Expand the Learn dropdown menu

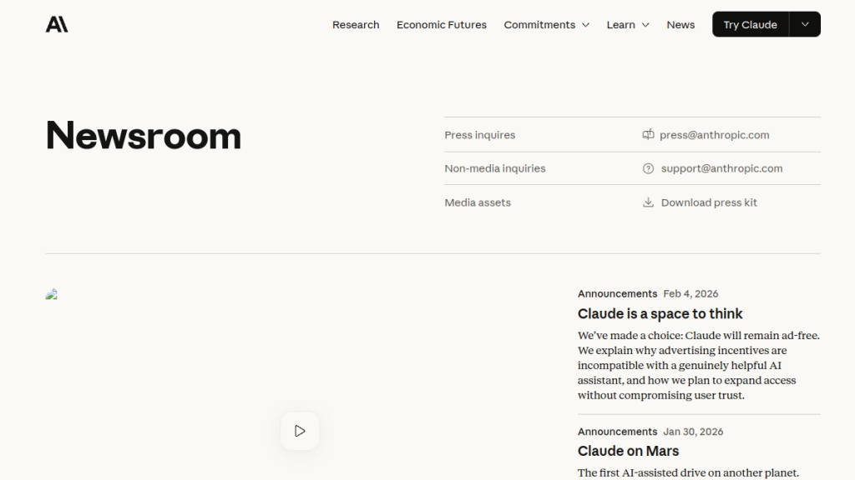tap(628, 25)
